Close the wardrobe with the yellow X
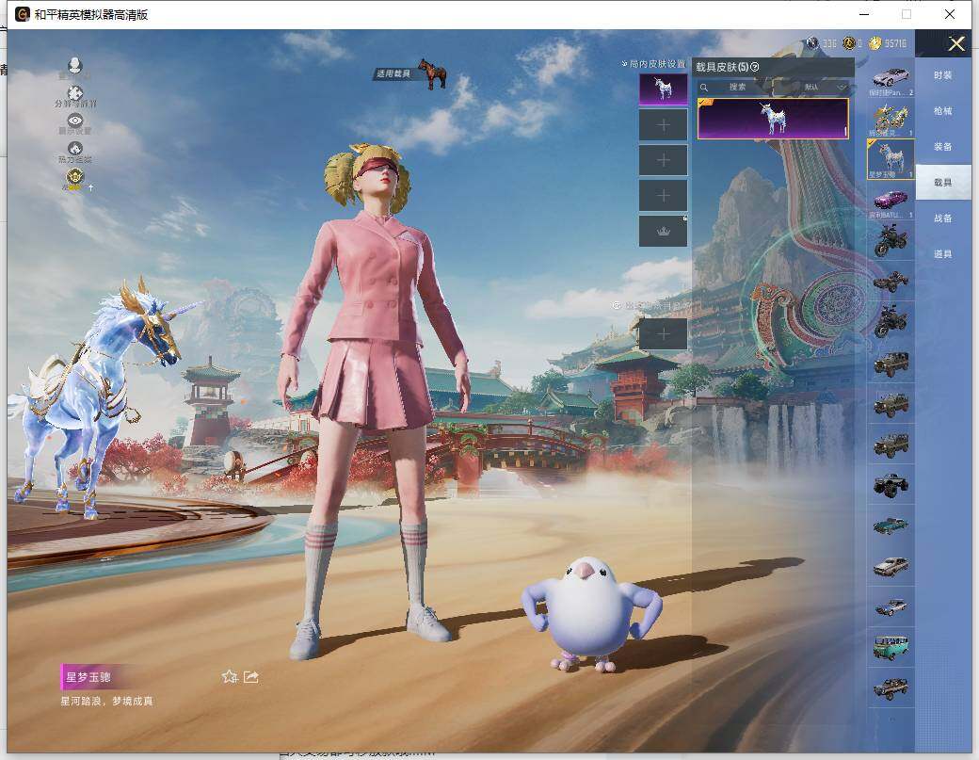Viewport: 979px width, 760px height. (x=956, y=43)
